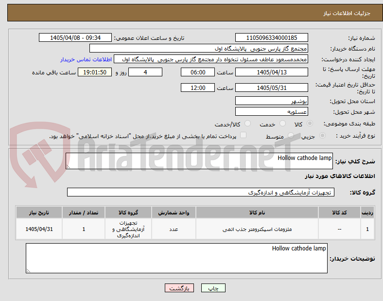Viewport: 383px width, 301px height.
Task: Click the Hollow cathode lamp description box
Action: 199,161
